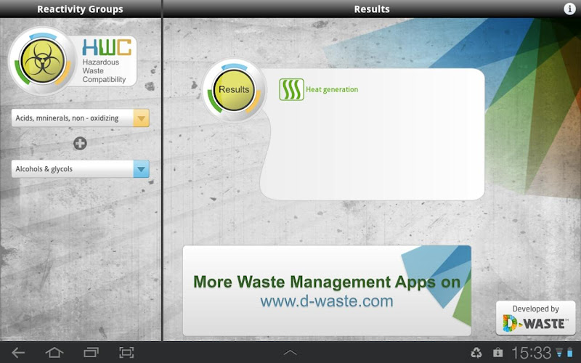The width and height of the screenshot is (581, 363).
Task: Open the briefcase notification icon
Action: point(497,353)
